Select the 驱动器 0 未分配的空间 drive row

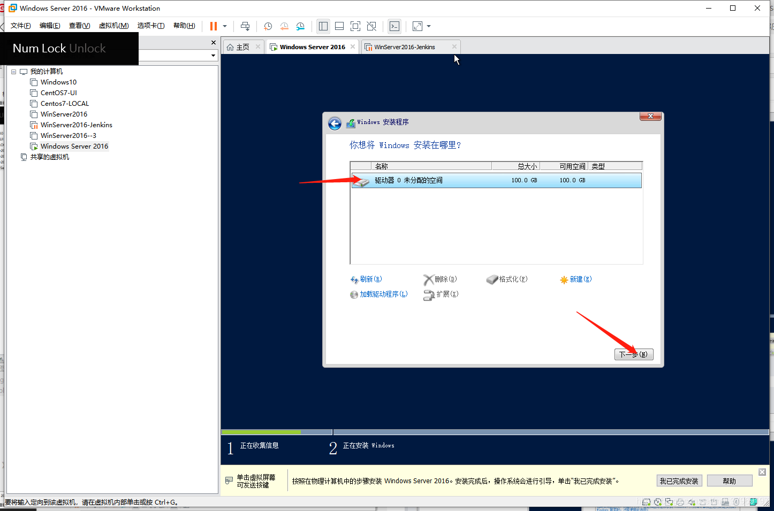(496, 180)
